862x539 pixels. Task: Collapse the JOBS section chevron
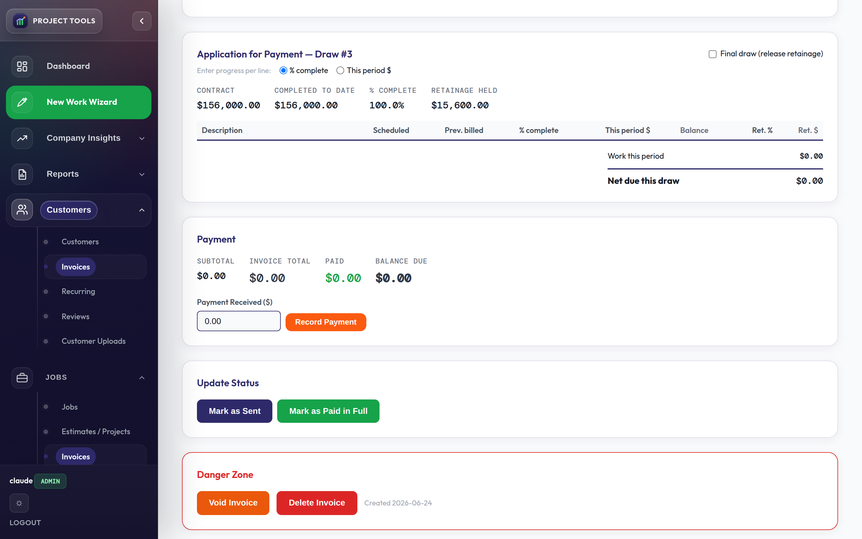pos(142,378)
